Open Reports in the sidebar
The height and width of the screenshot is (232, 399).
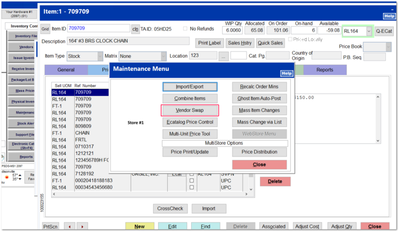tap(23, 157)
